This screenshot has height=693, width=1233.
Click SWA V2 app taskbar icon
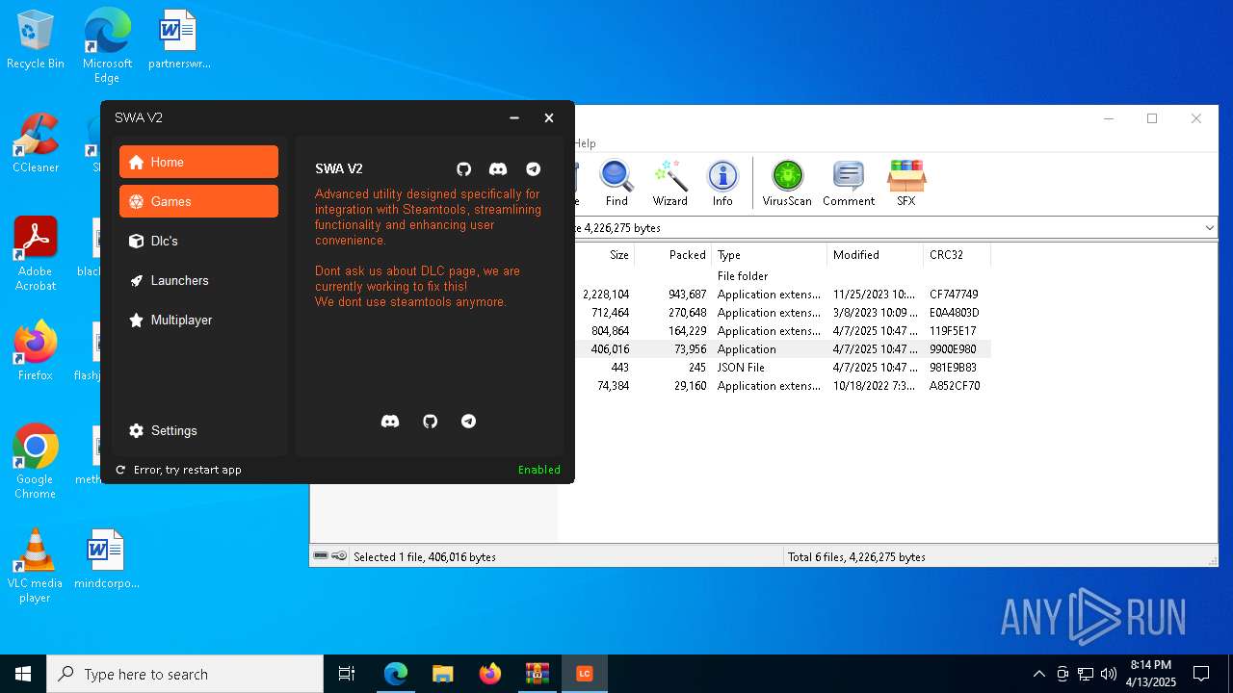point(585,674)
